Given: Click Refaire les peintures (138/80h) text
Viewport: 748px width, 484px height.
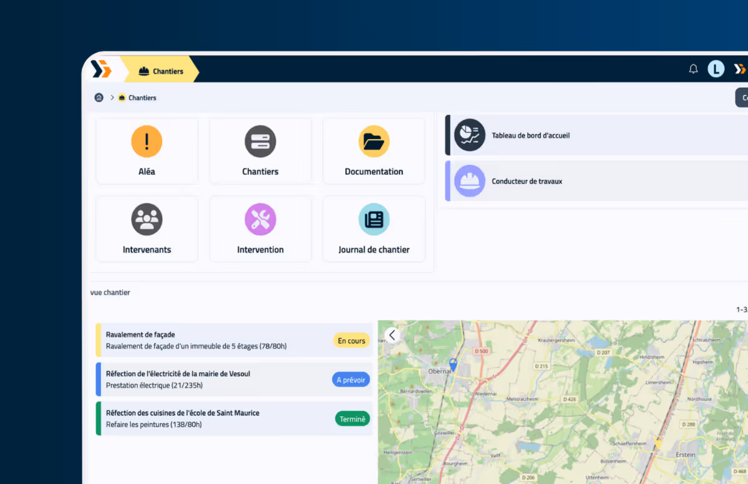Looking at the screenshot, I should tap(153, 424).
